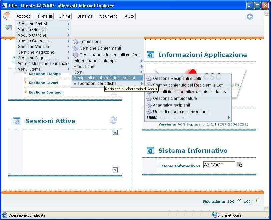
Task: Click the list-settings icon next to AZICOOP field
Action: pyautogui.click(x=240, y=164)
